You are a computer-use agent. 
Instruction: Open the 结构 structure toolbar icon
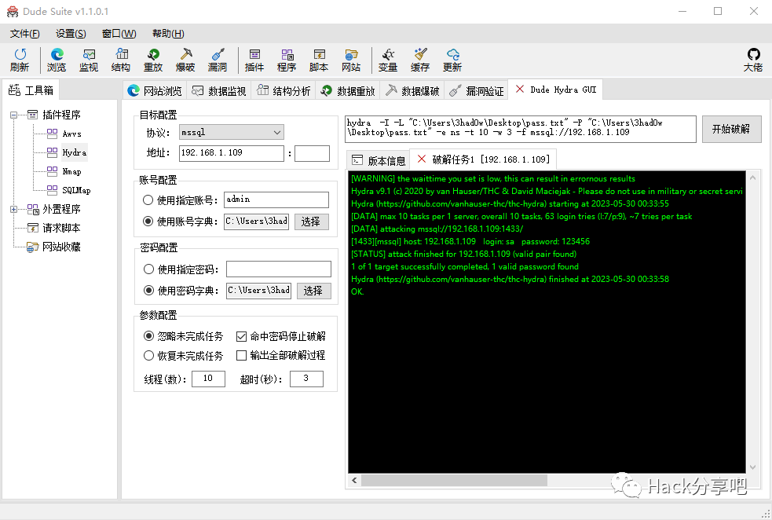click(121, 60)
